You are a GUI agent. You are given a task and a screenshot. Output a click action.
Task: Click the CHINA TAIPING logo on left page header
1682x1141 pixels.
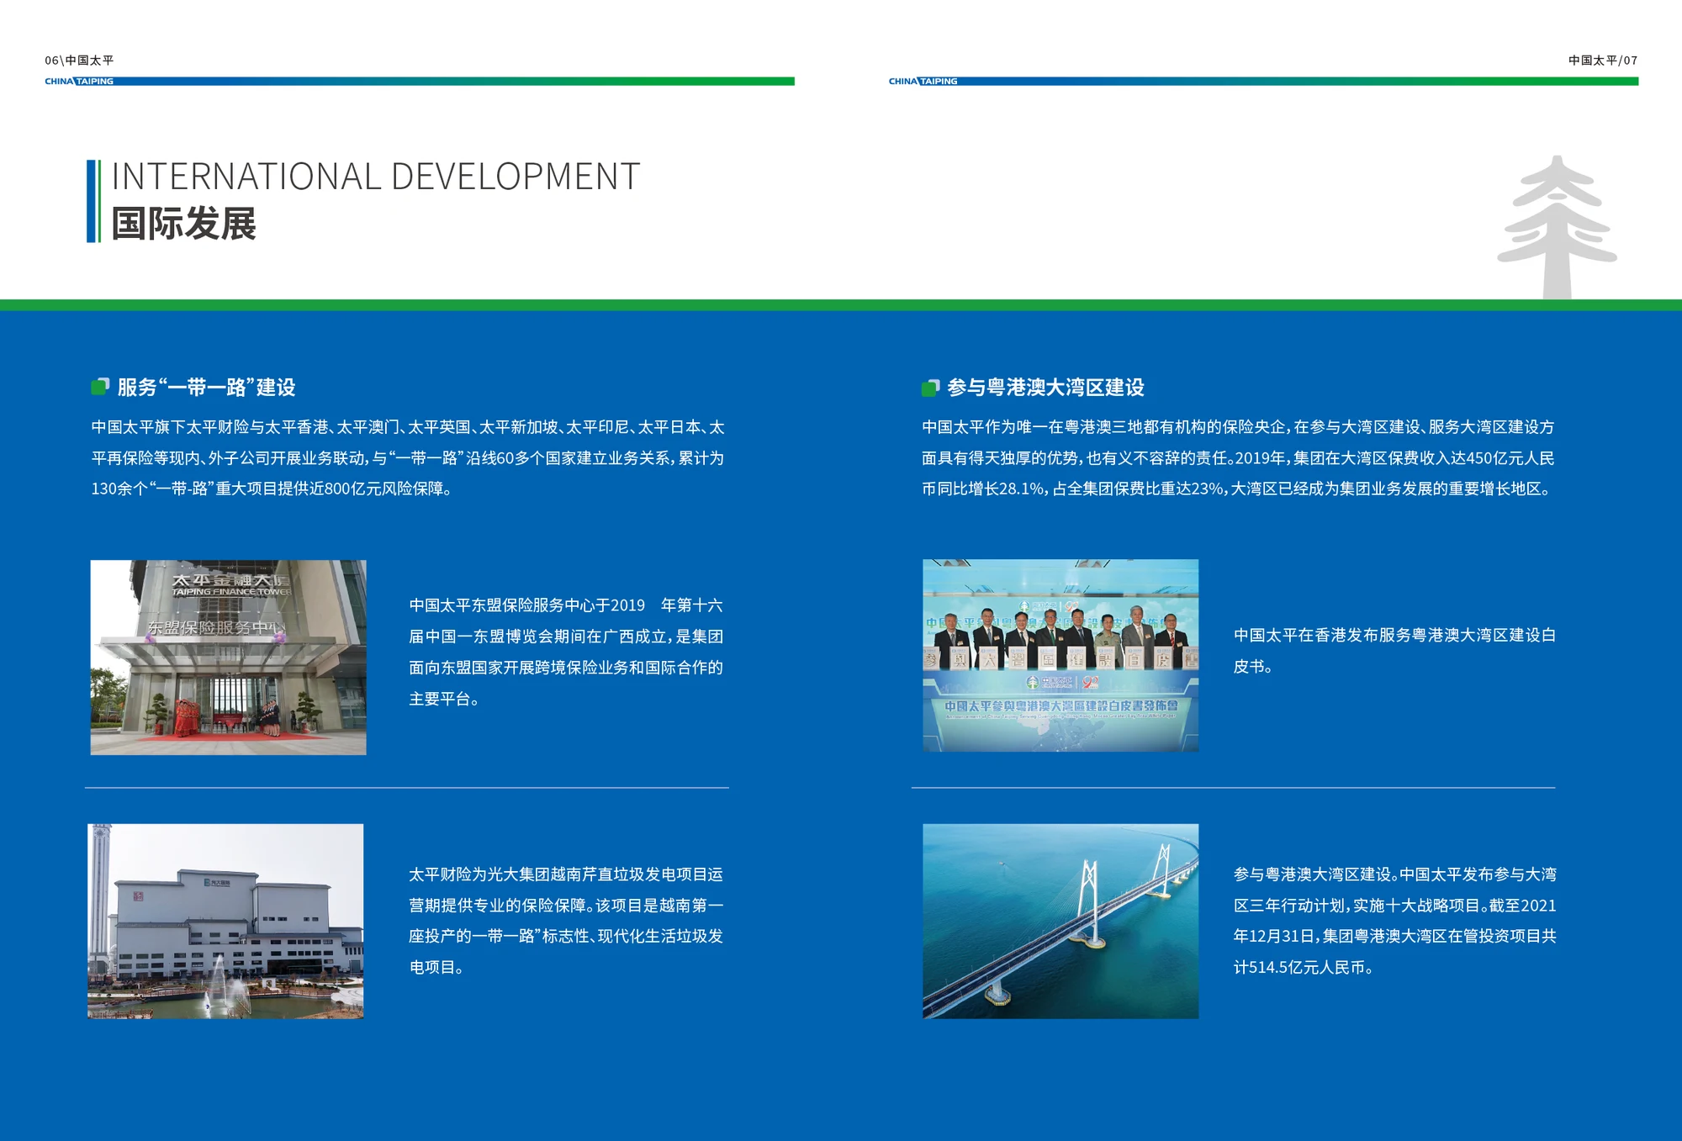pos(79,82)
